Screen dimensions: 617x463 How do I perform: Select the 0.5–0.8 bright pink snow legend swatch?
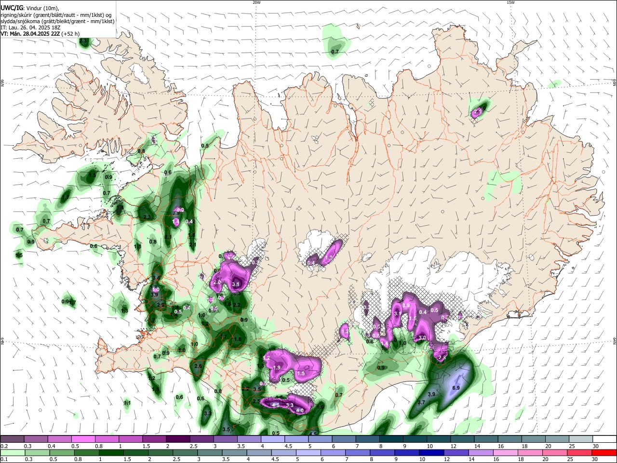[83, 439]
